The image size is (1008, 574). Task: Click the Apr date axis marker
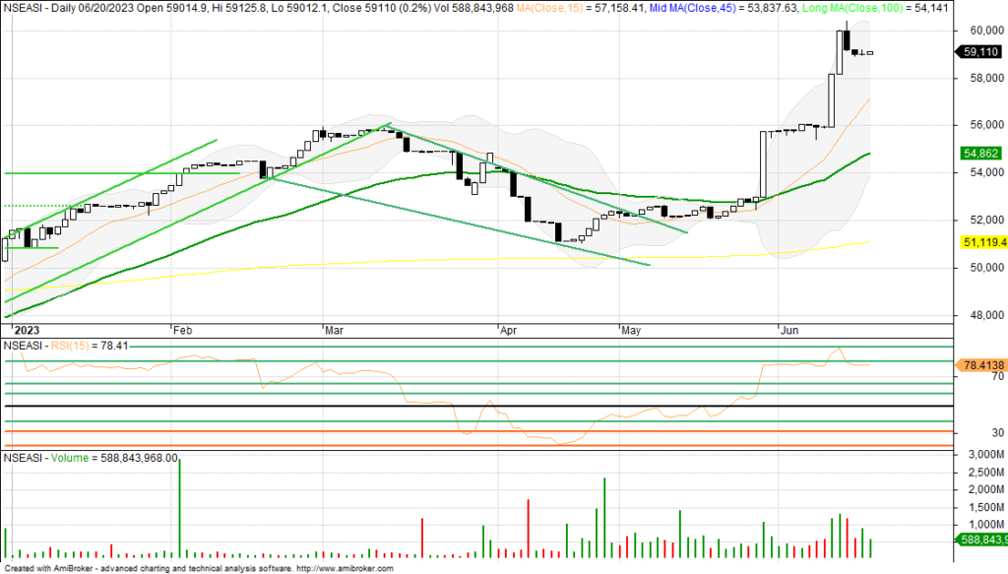point(509,331)
